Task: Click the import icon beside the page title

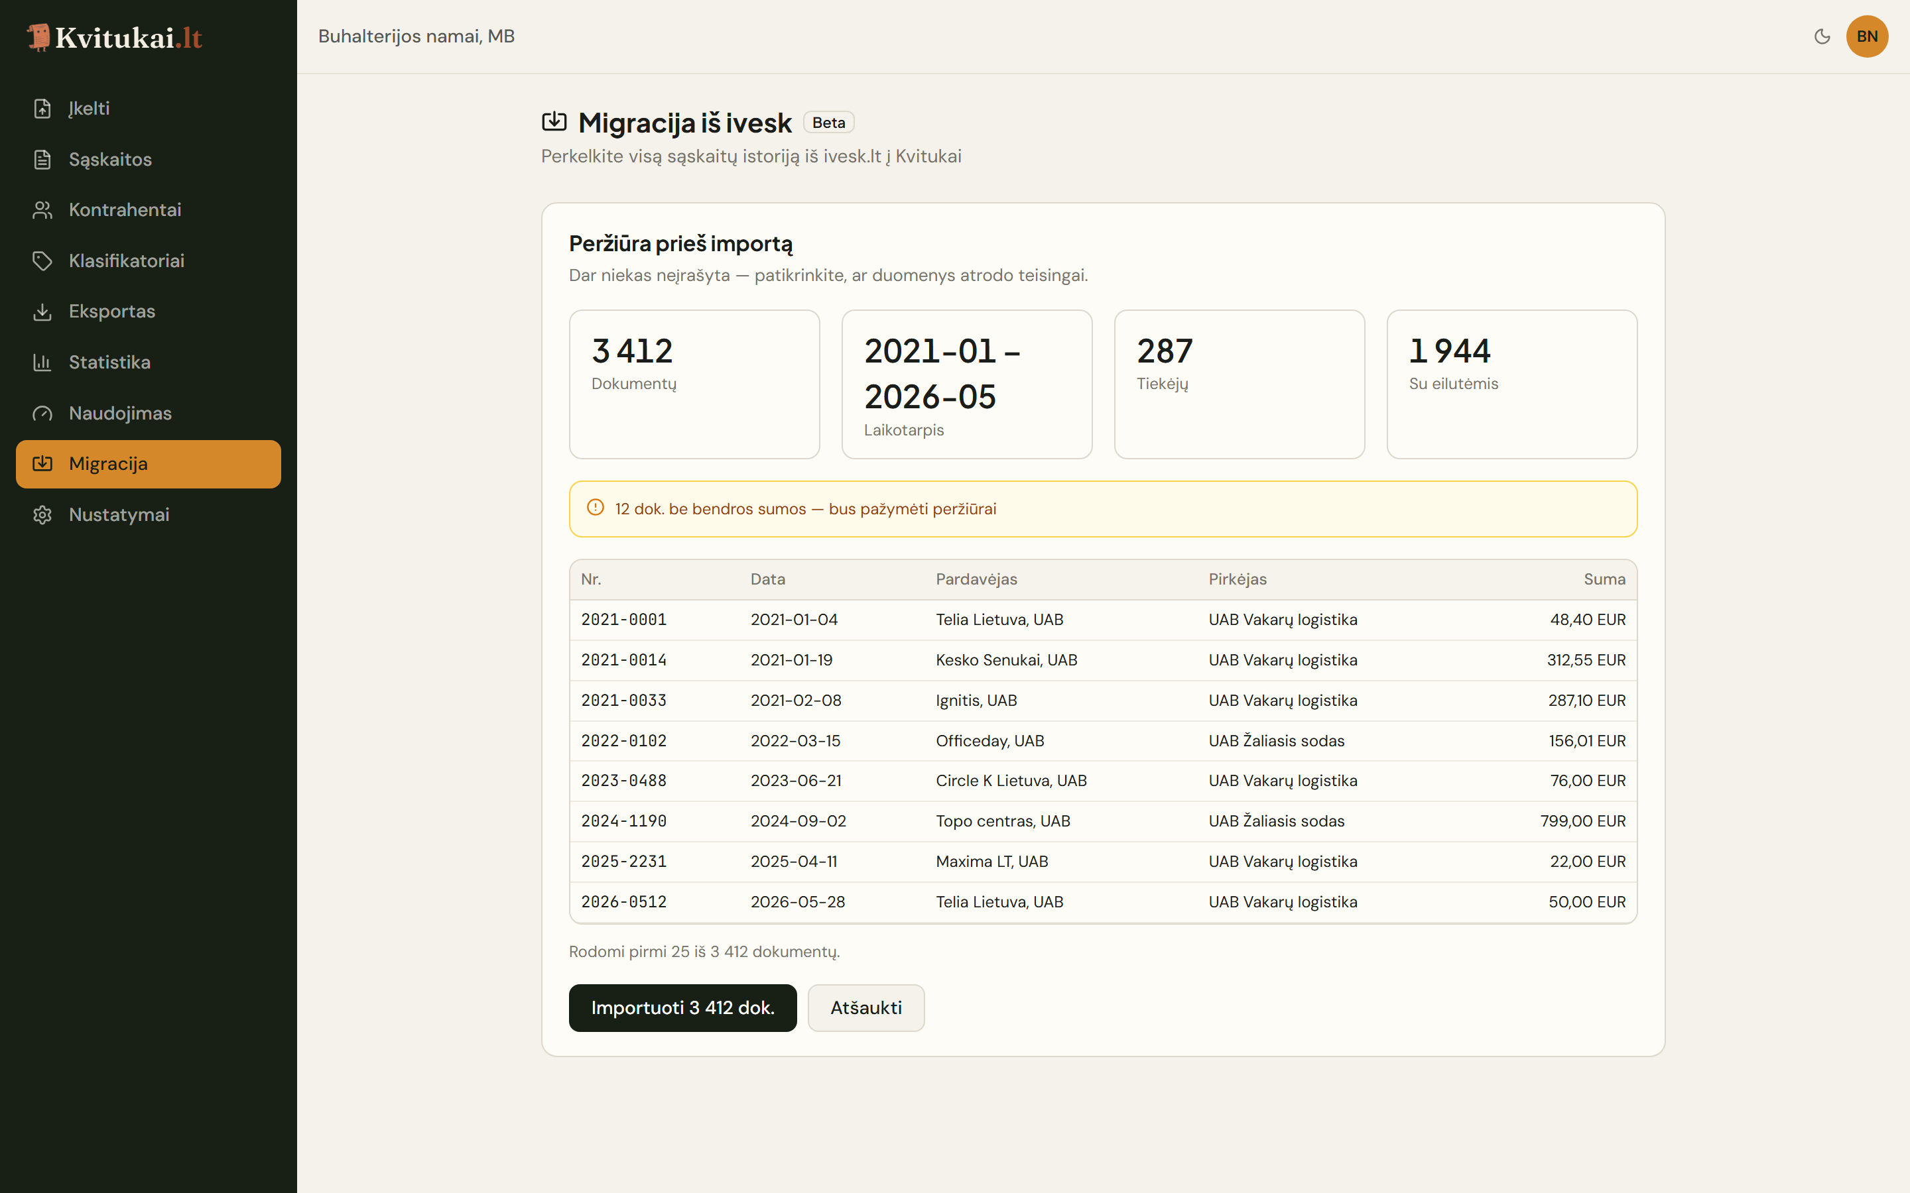Action: [554, 121]
